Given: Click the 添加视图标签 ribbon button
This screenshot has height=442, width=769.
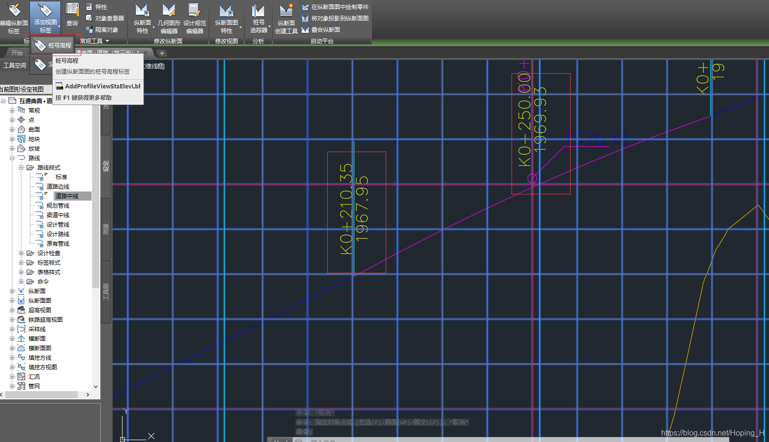Looking at the screenshot, I should coord(45,18).
